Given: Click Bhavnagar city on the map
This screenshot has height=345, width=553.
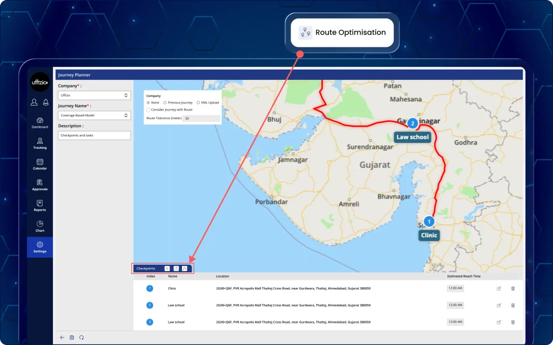Looking at the screenshot, I should tap(394, 196).
